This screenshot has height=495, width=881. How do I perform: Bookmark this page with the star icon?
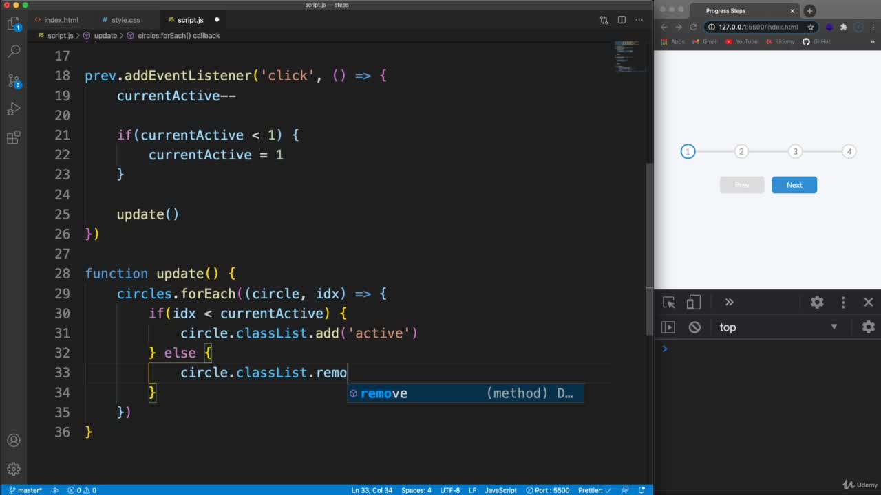811,27
